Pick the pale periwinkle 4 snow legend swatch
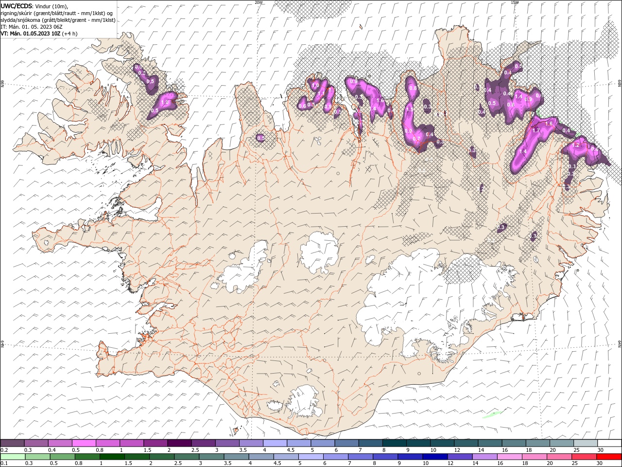 275,443
